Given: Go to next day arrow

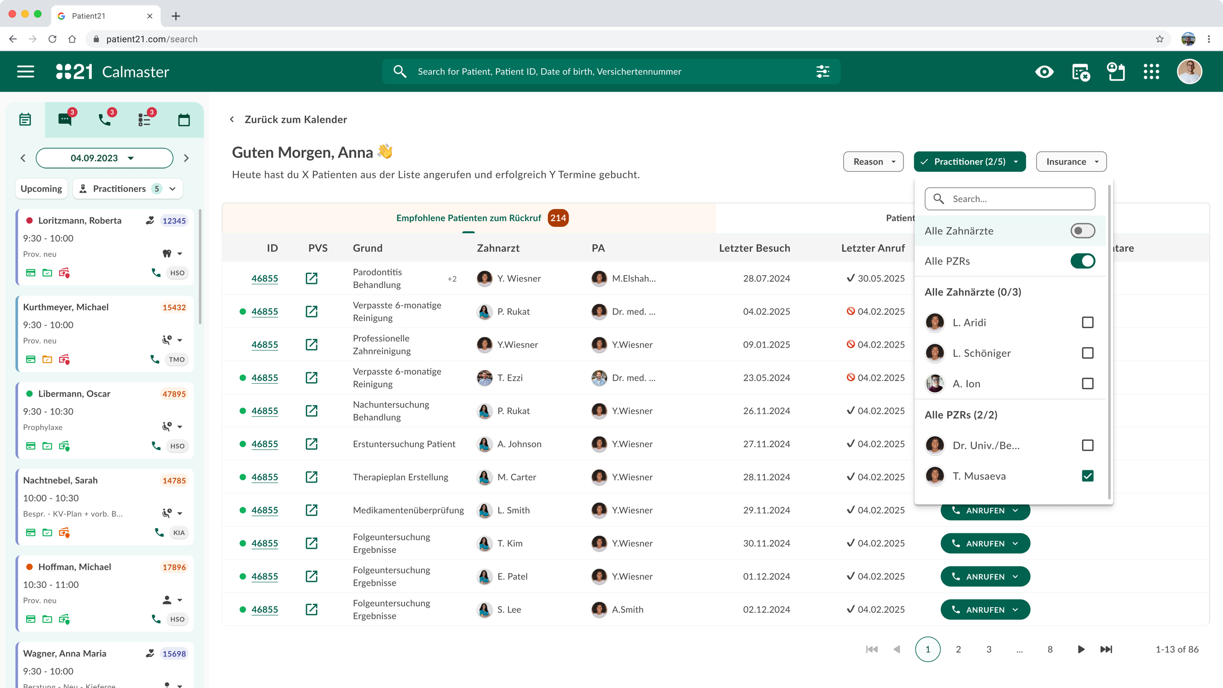Looking at the screenshot, I should tap(187, 158).
